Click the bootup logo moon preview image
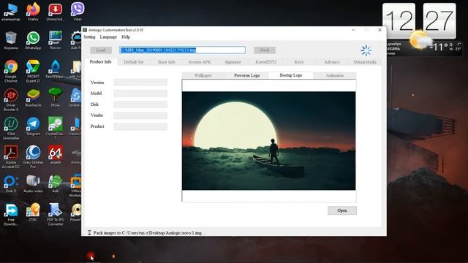This screenshot has width=468, height=263. 268,141
